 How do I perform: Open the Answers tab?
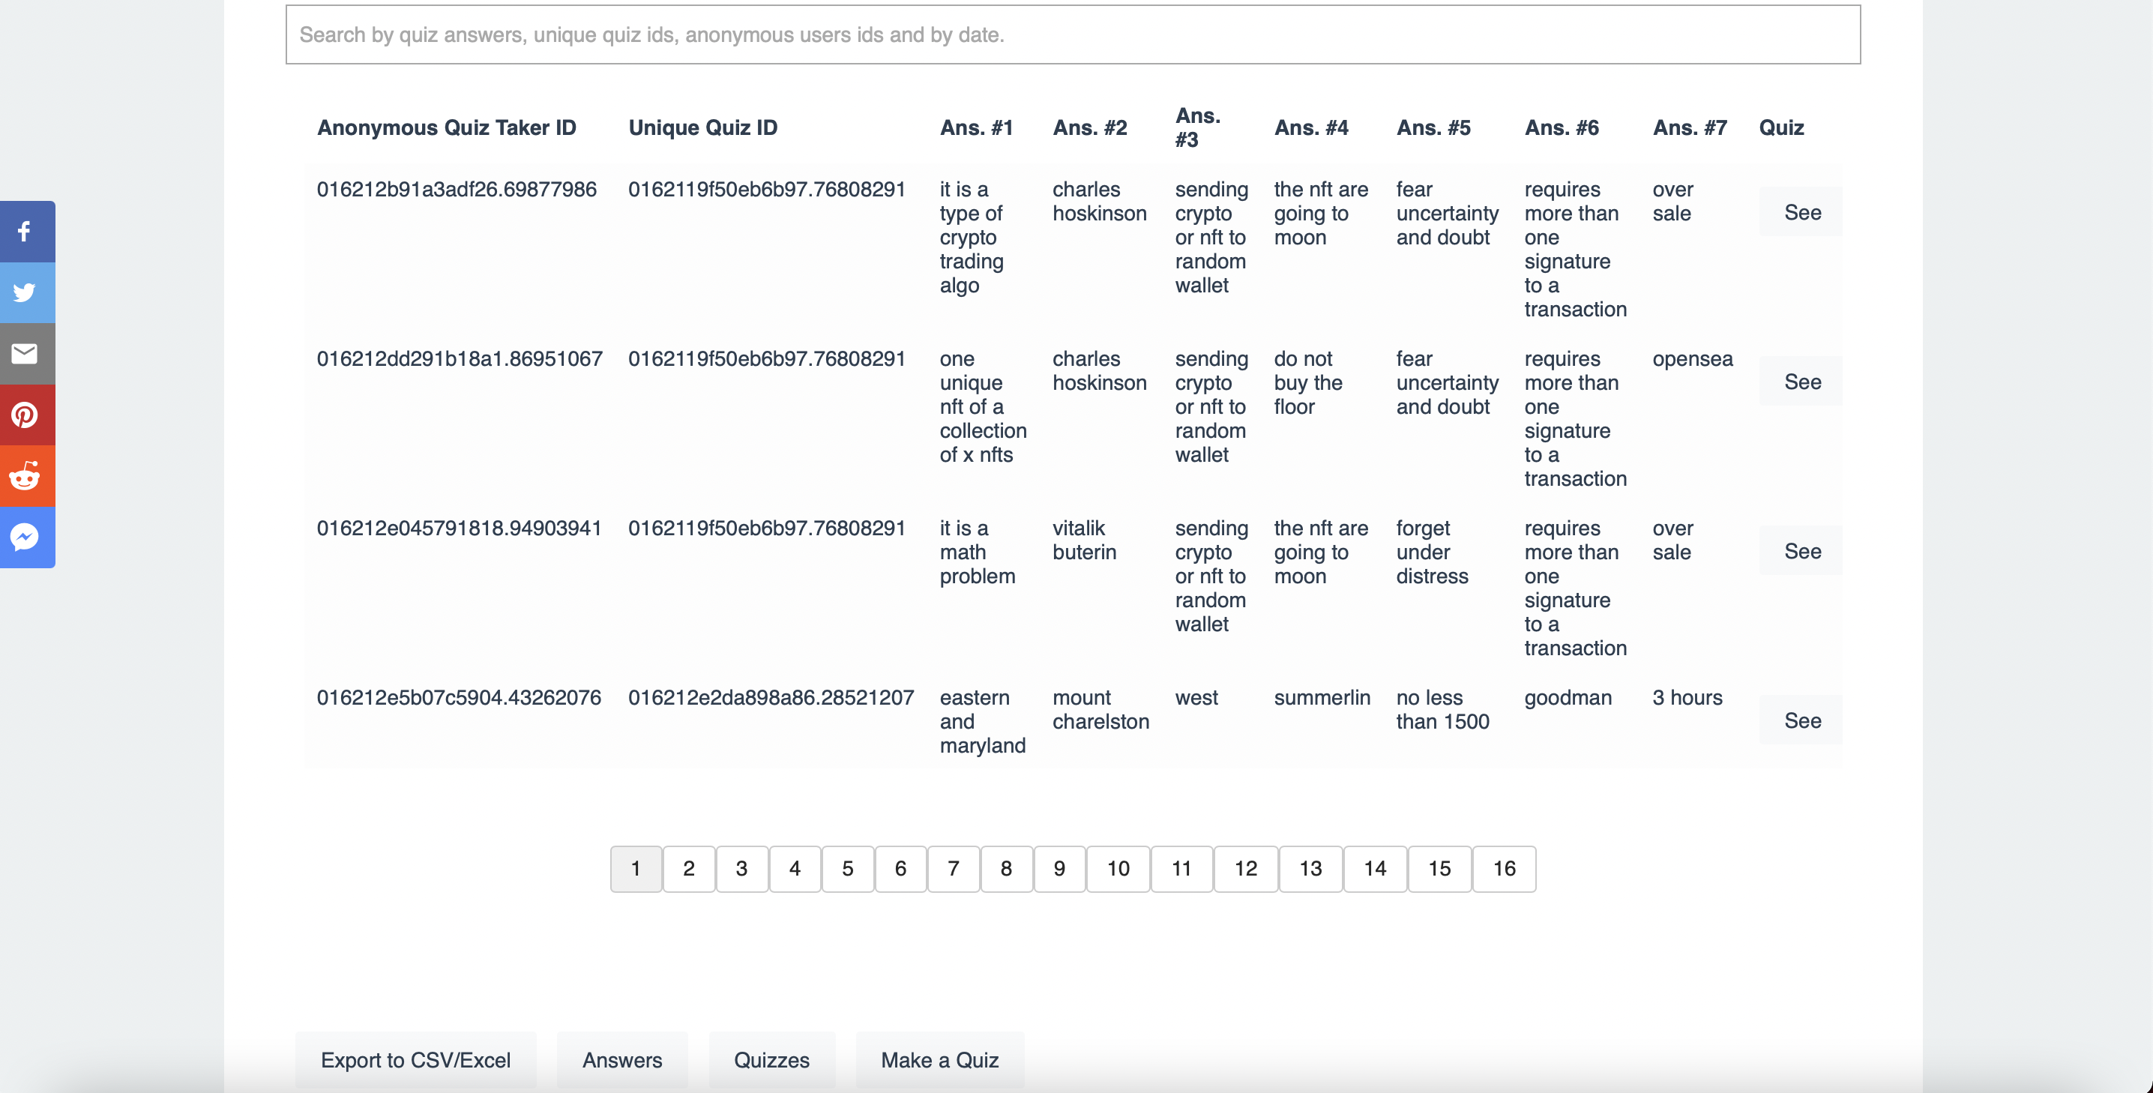621,1059
